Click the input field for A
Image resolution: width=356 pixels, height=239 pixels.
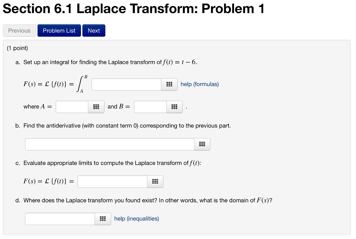(x=72, y=107)
